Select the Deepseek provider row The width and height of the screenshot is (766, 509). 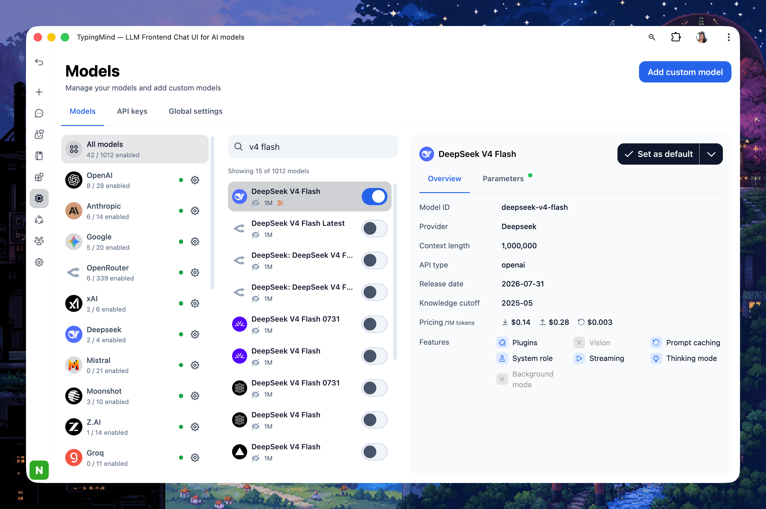pos(135,334)
